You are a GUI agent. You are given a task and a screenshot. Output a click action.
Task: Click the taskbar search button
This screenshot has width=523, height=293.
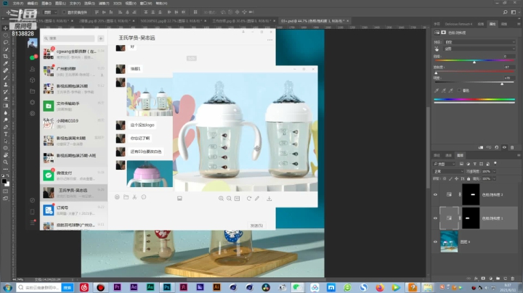coord(68,287)
